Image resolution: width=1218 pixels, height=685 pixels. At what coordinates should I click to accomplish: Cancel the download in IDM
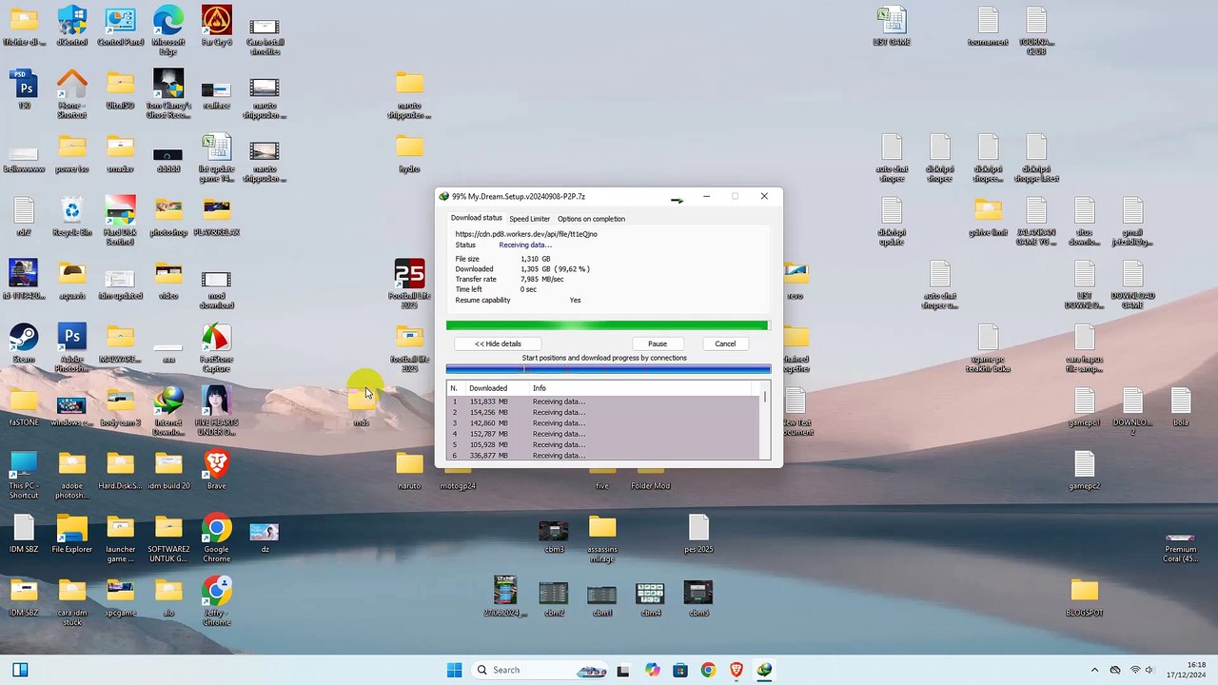(725, 343)
